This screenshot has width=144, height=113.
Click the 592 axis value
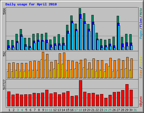pyautogui.click(x=4, y=54)
